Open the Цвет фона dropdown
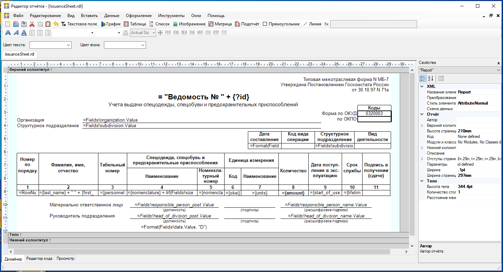The image size is (503, 272). 143,45
